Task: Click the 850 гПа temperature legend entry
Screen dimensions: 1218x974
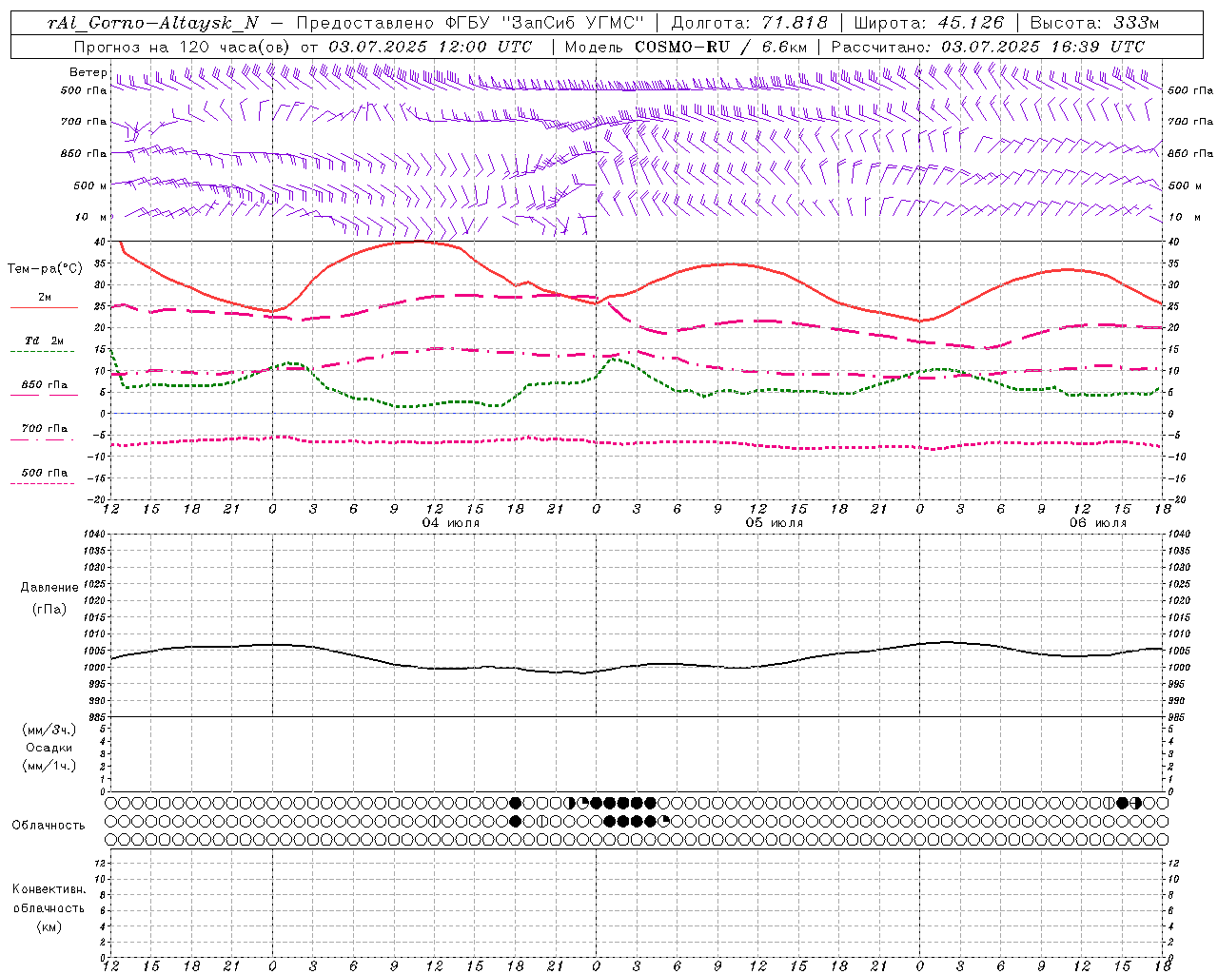Action: coord(45,384)
